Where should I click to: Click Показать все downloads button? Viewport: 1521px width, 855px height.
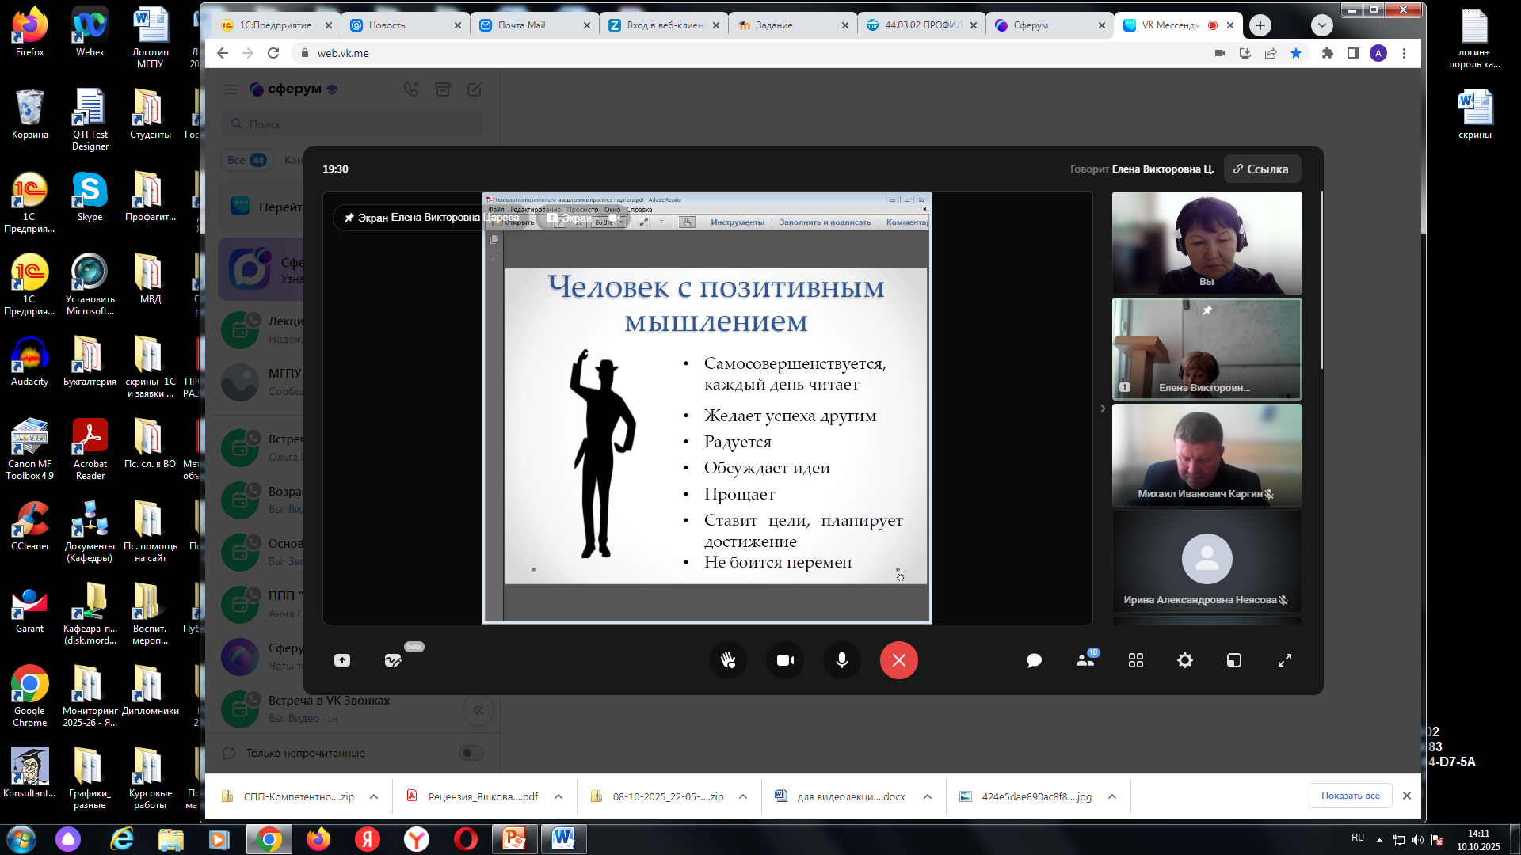pyautogui.click(x=1350, y=796)
